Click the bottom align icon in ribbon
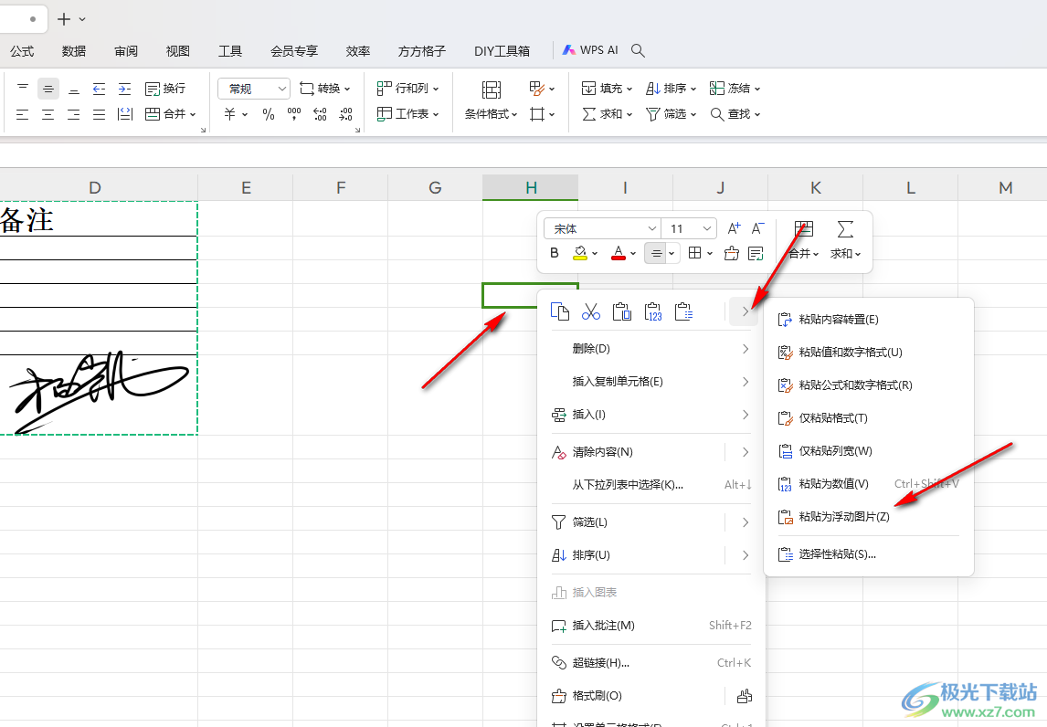 coord(73,88)
